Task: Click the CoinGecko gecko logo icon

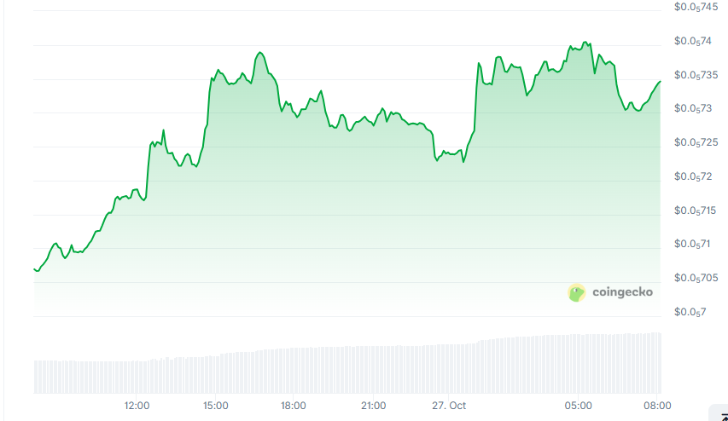Action: pos(577,292)
